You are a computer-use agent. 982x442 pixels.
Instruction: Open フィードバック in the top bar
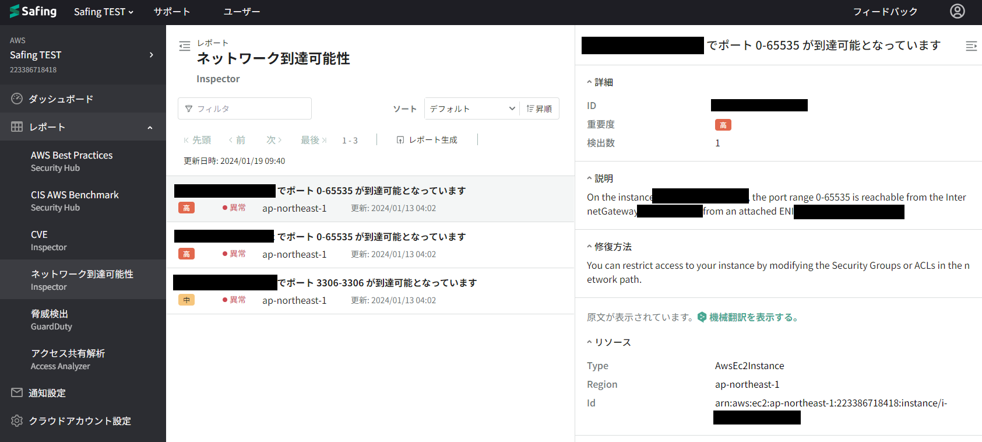coord(885,12)
